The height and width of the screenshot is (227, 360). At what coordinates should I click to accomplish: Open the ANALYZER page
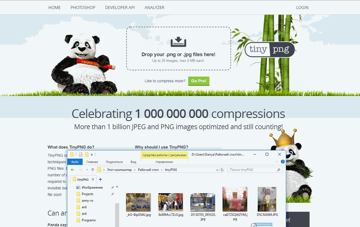tap(154, 8)
